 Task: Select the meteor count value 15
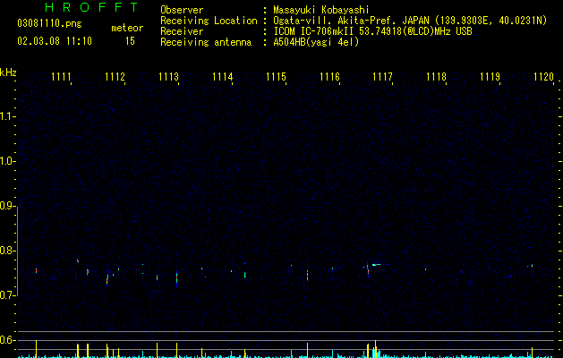coord(130,41)
